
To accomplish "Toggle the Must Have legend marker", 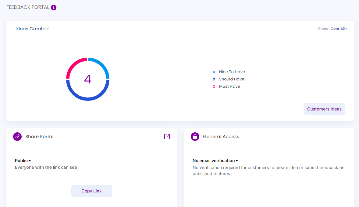I will tap(213, 87).
